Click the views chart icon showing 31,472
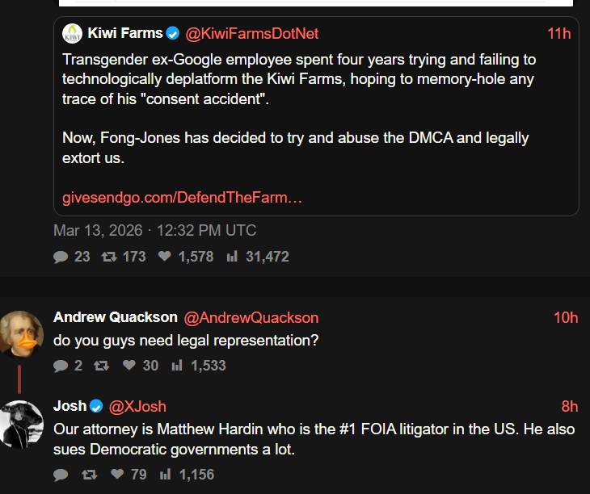Viewport: 590px width, 494px height. [x=232, y=257]
